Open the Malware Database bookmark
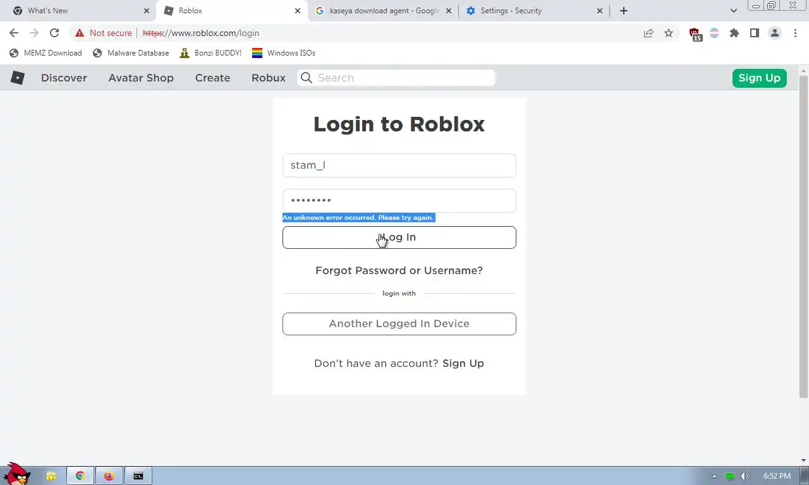 [x=131, y=53]
